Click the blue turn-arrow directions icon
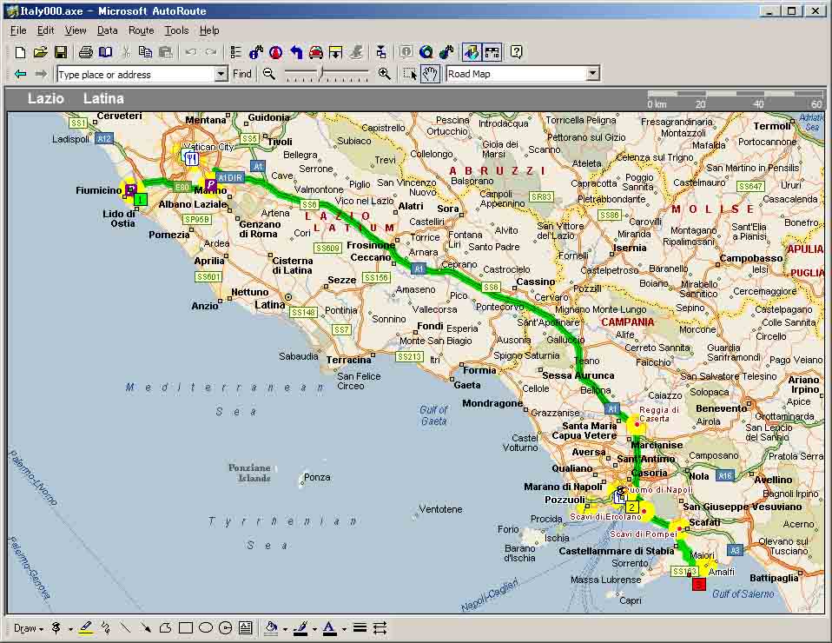The width and height of the screenshot is (832, 643). click(295, 52)
